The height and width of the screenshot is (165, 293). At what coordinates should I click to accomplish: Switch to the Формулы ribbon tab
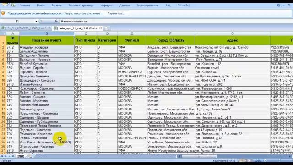coord(106,5)
